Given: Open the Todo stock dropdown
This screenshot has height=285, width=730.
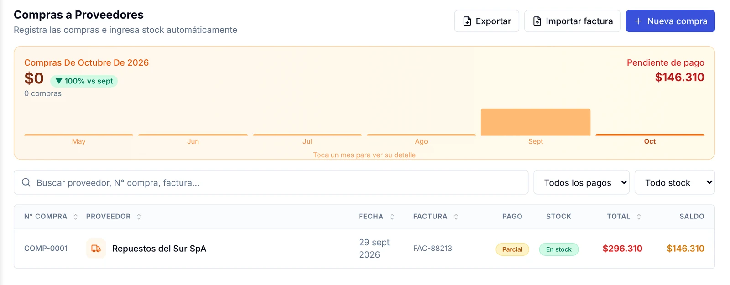Looking at the screenshot, I should pos(674,182).
